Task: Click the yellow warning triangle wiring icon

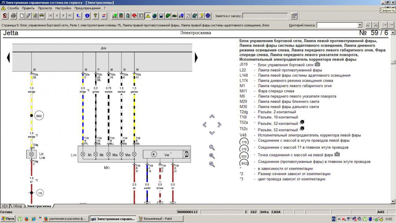Action: click(x=148, y=16)
